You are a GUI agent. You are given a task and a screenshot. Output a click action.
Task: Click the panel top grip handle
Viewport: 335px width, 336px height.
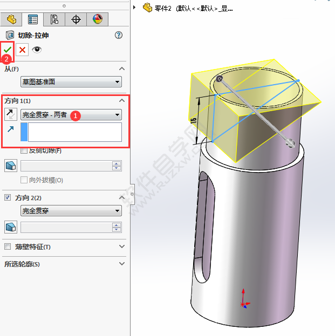(x=64, y=6)
